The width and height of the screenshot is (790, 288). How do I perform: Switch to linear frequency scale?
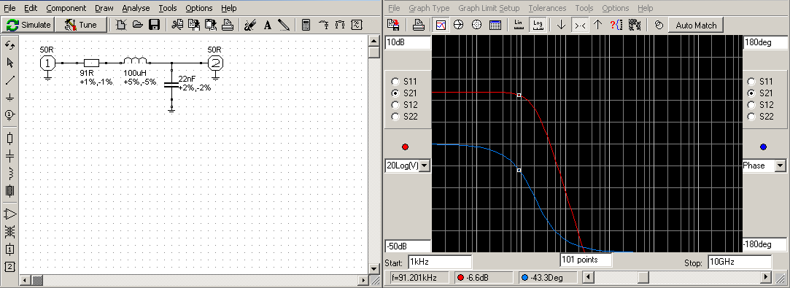tap(519, 25)
